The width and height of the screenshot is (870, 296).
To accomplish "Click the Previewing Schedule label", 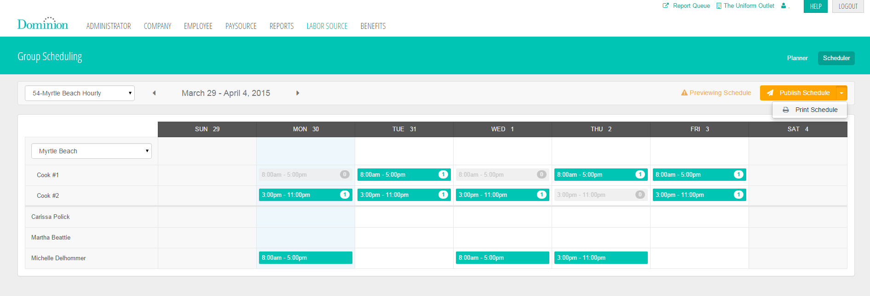I will coord(720,93).
